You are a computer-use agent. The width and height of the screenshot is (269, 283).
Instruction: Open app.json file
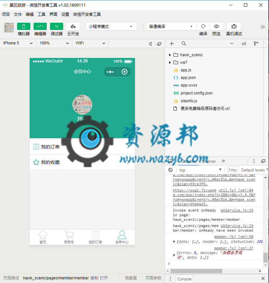click(x=188, y=78)
